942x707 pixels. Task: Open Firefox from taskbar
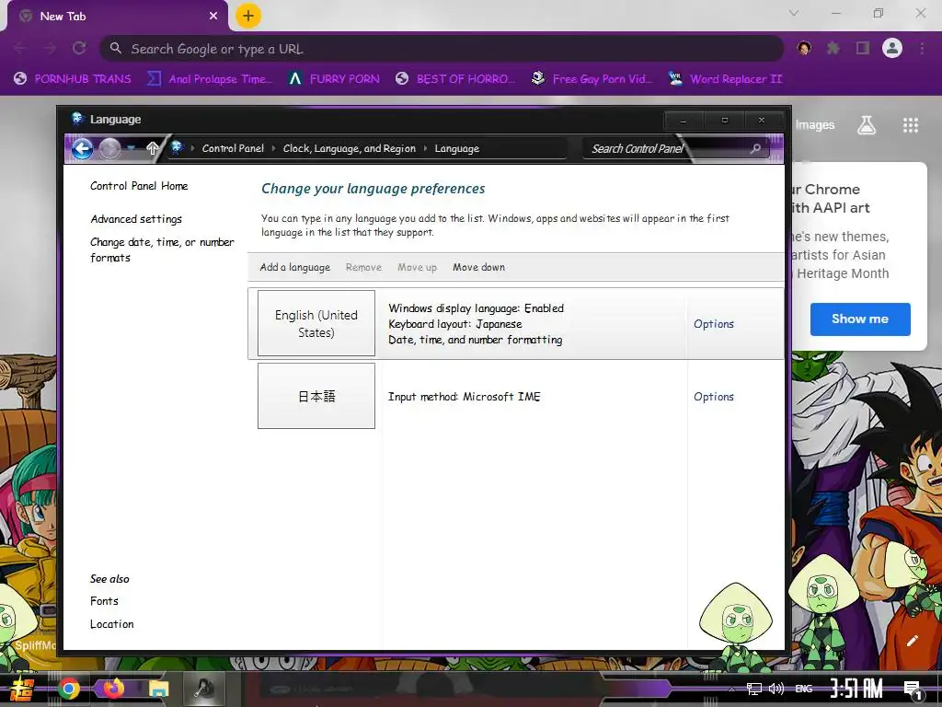(x=114, y=689)
